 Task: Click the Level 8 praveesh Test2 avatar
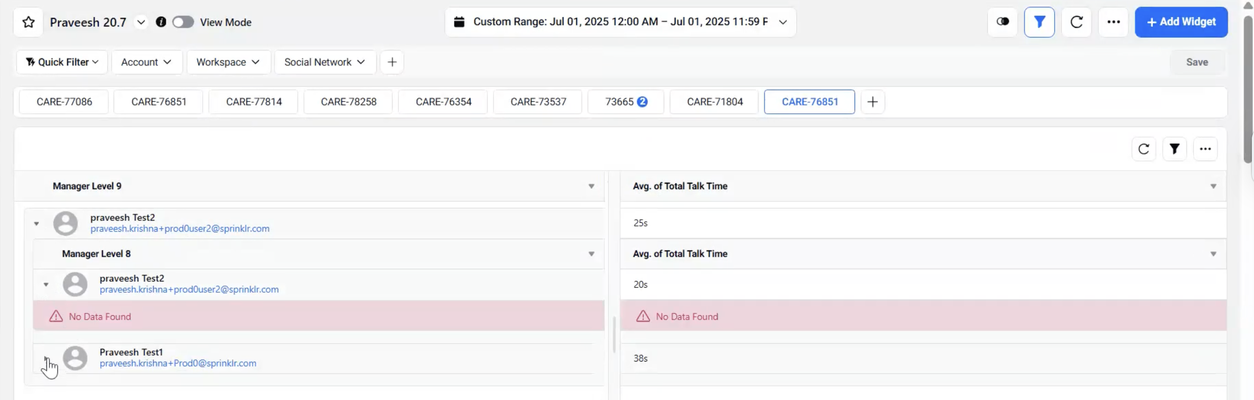(75, 284)
